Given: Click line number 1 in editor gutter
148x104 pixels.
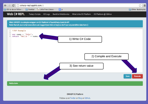Looking at the screenshot, I should 10,31.
